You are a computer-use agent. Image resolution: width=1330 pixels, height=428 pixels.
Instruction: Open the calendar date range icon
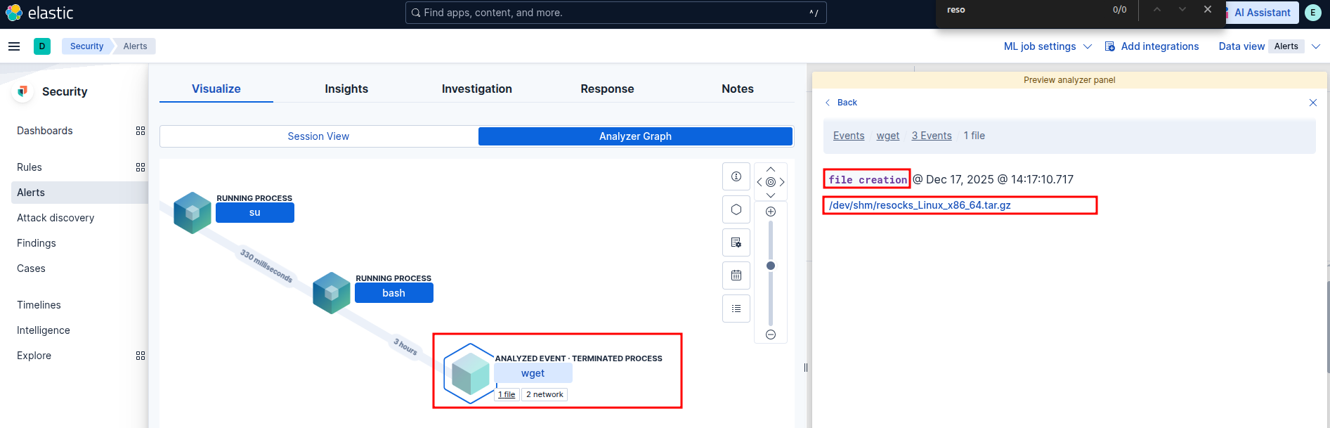pos(736,275)
